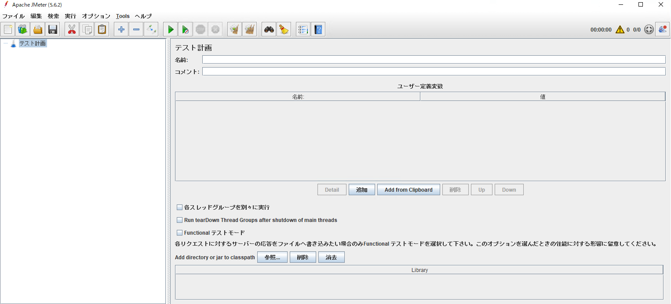Collapse tree using the minus toolbar icon

point(136,29)
